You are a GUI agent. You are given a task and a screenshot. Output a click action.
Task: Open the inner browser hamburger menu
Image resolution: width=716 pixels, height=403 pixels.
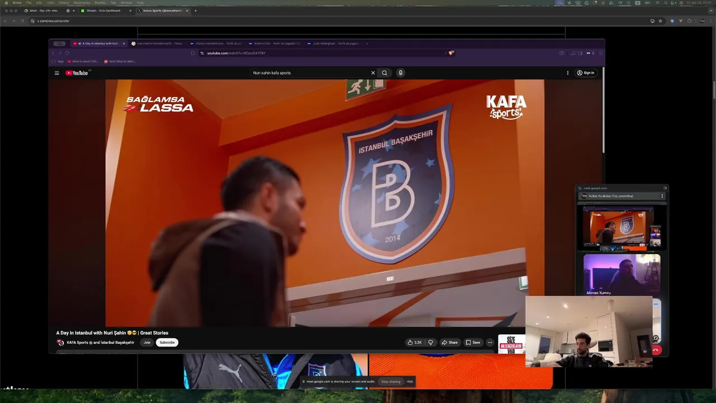pos(601,53)
